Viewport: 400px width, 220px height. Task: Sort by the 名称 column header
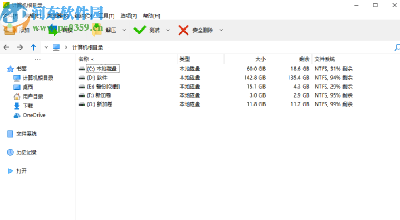[x=83, y=59]
